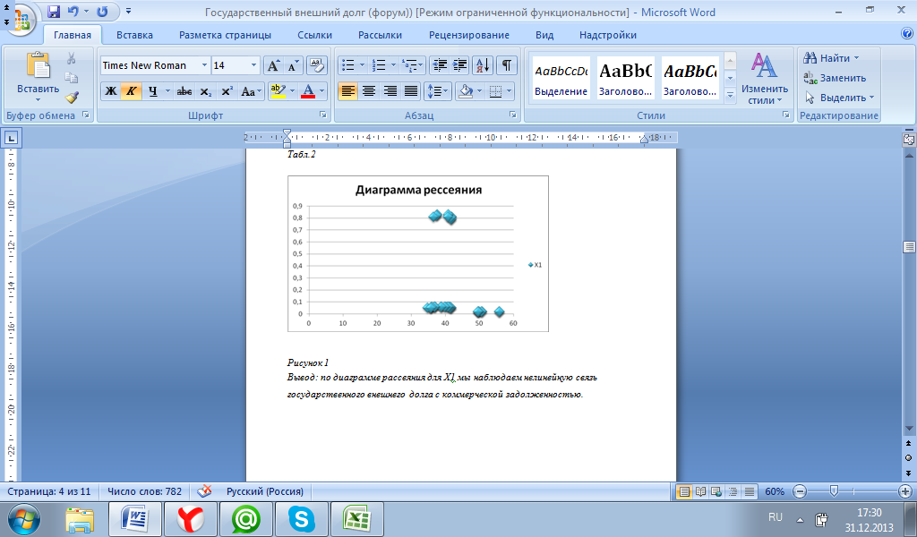Center align the text
Viewport: 917px width, 537px height.
(x=368, y=91)
